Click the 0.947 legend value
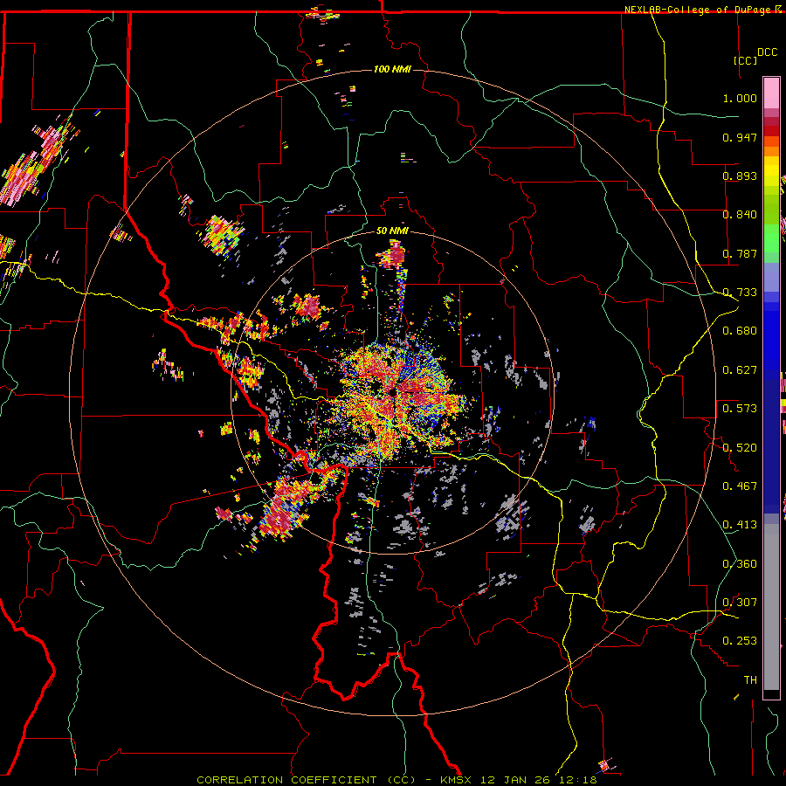The image size is (786, 786). [x=740, y=137]
